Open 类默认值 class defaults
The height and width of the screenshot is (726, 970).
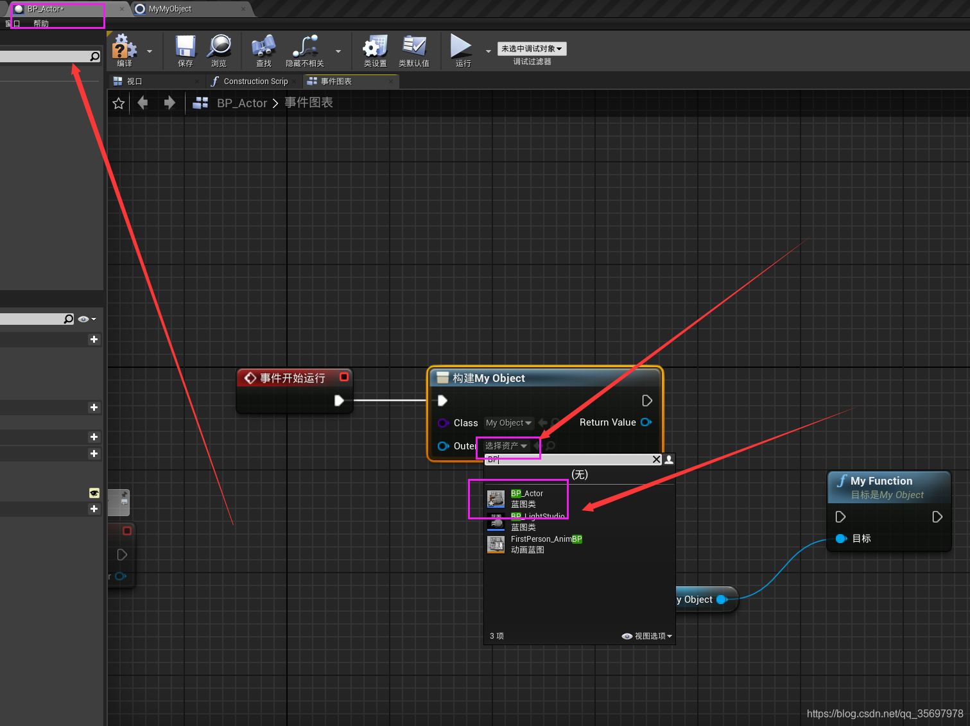tap(414, 51)
